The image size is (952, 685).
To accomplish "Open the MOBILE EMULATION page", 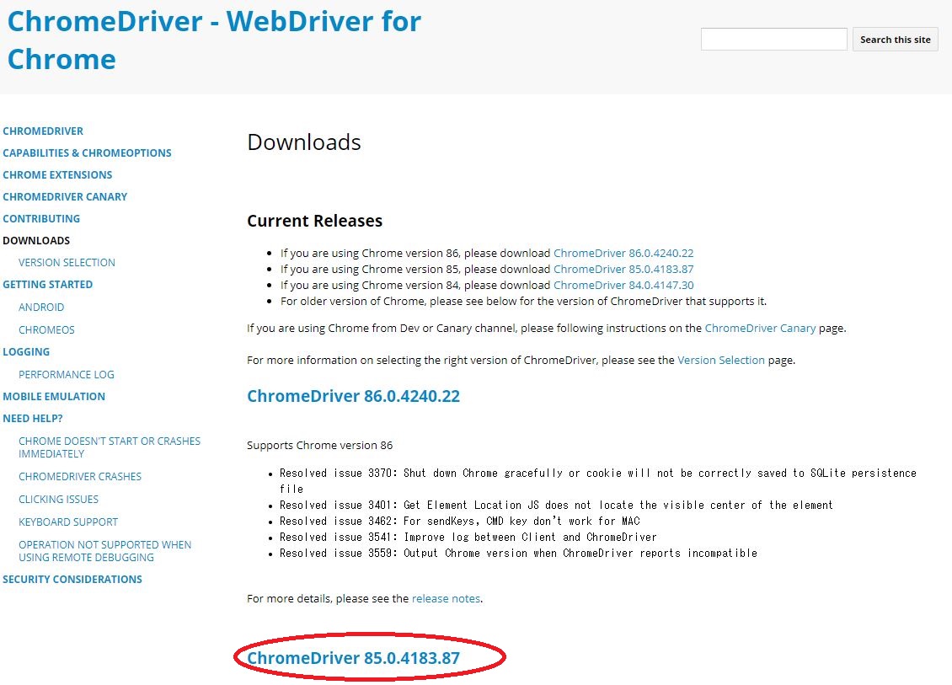I will point(54,396).
